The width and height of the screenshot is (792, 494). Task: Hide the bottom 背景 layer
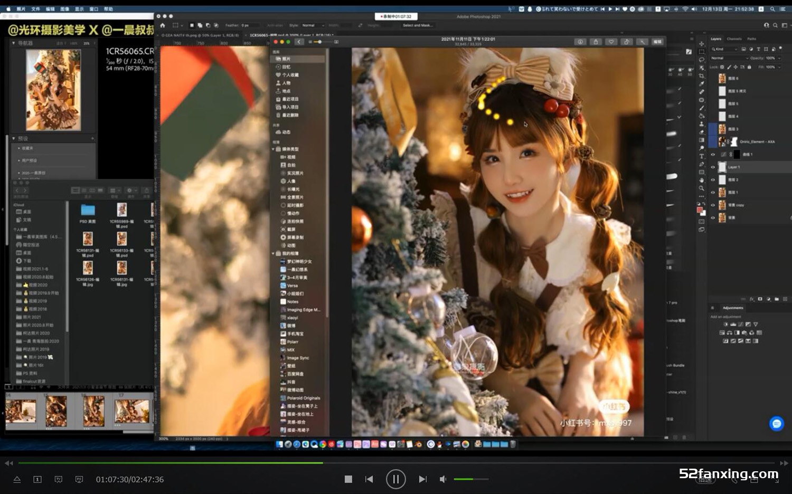pos(713,217)
